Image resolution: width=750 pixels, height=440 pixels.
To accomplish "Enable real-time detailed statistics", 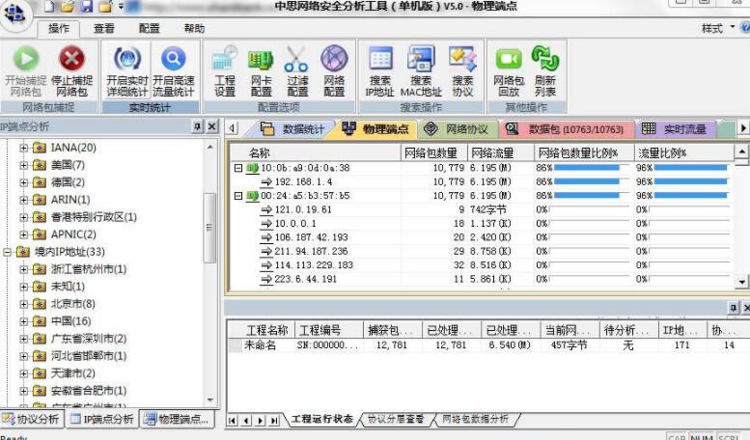I will point(126,70).
